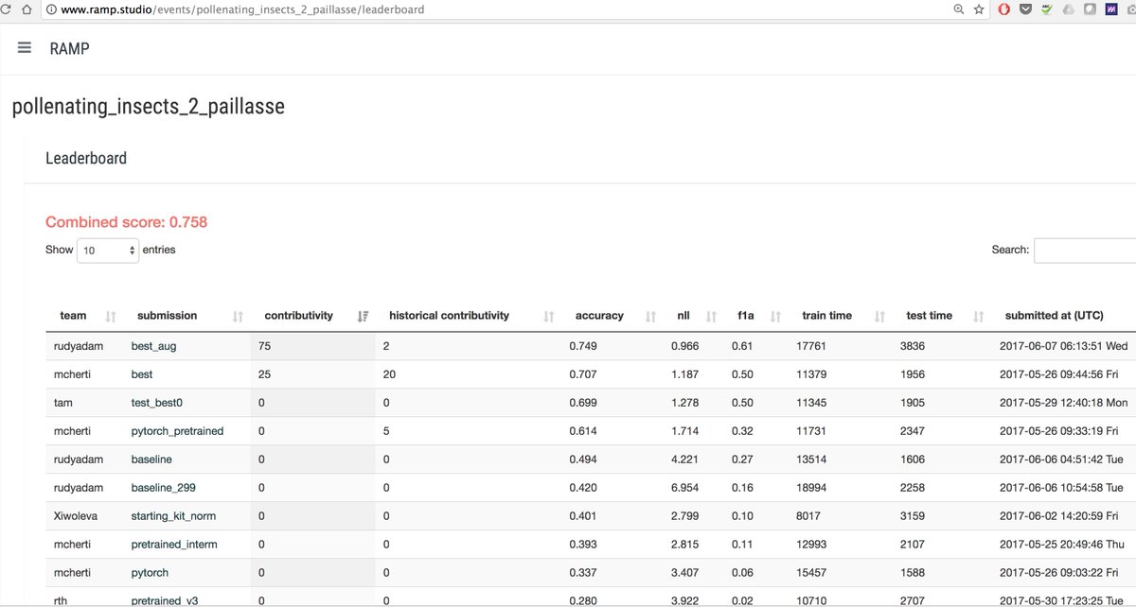Select the pollenating_insects_2_paillasse page title
Viewport: 1136px width, 607px height.
(149, 107)
